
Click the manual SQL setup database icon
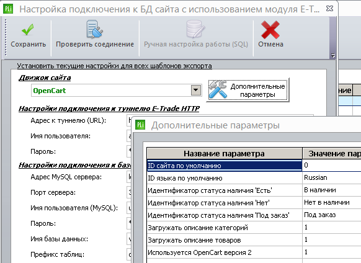[195, 29]
